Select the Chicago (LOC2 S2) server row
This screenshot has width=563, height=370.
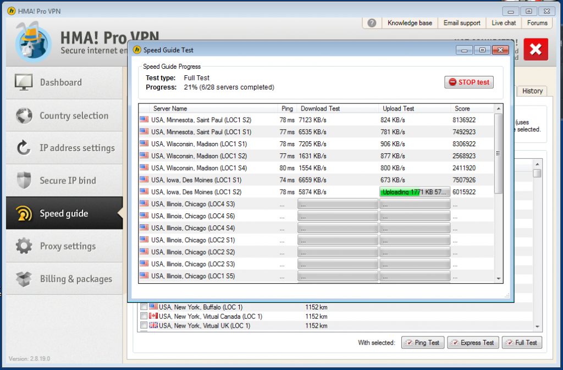(x=316, y=252)
